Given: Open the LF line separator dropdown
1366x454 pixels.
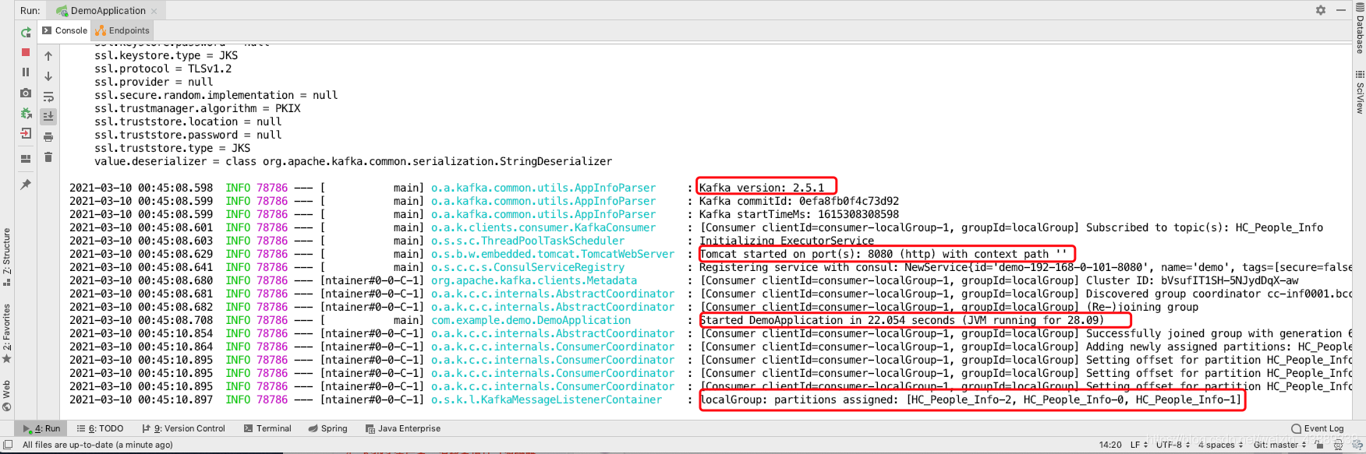Looking at the screenshot, I should (x=1139, y=445).
